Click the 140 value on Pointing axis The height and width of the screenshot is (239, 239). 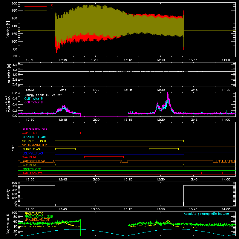click(14, 26)
